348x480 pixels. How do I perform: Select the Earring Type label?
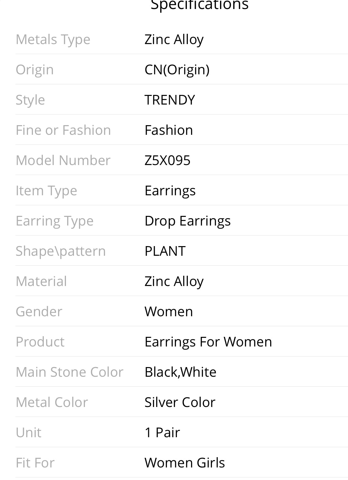[54, 221]
